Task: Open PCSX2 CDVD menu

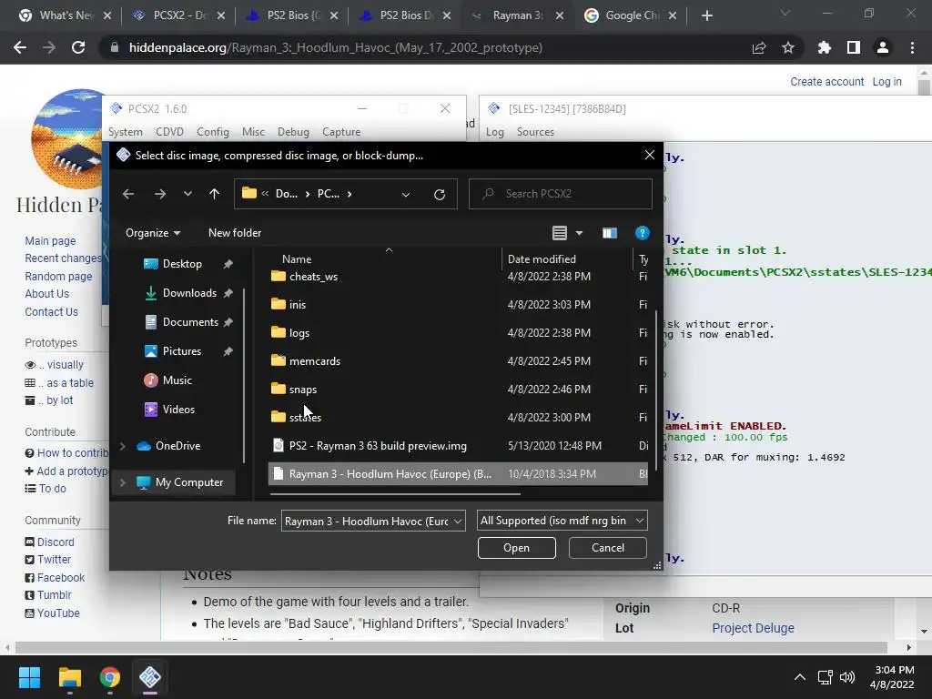Action: click(169, 132)
